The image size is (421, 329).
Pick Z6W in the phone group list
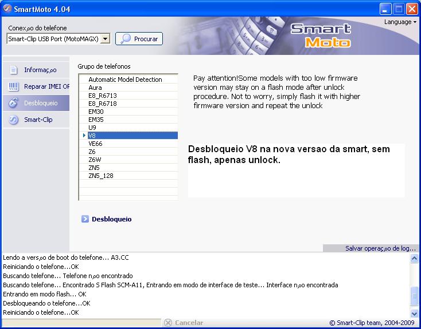click(x=129, y=160)
